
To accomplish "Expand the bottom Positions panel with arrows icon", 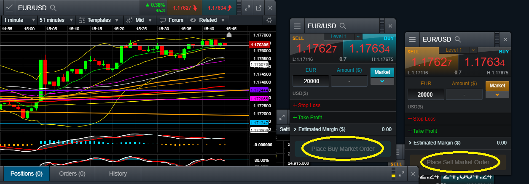I will pyautogui.click(x=402, y=173).
